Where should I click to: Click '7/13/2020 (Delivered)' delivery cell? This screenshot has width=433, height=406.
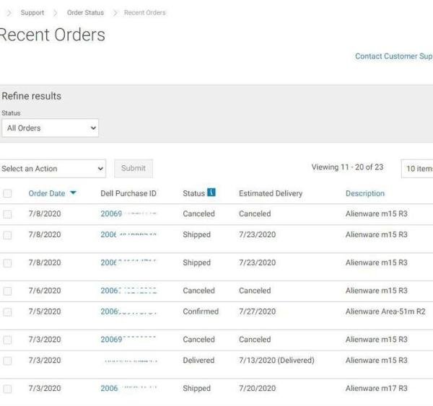[276, 361]
